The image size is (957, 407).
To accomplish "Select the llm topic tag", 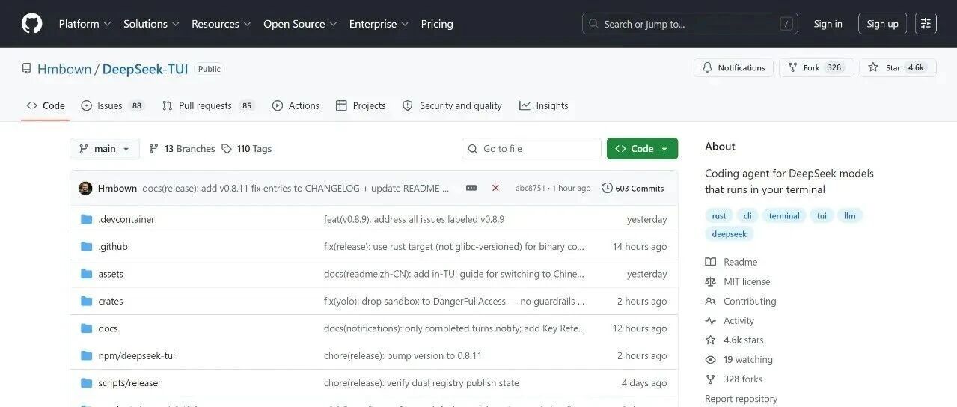I will click(x=850, y=215).
